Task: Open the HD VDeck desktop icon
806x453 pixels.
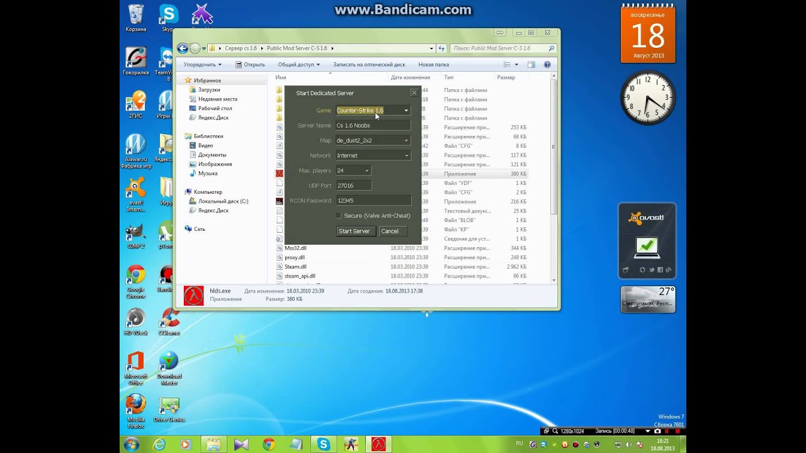Action: tap(135, 322)
